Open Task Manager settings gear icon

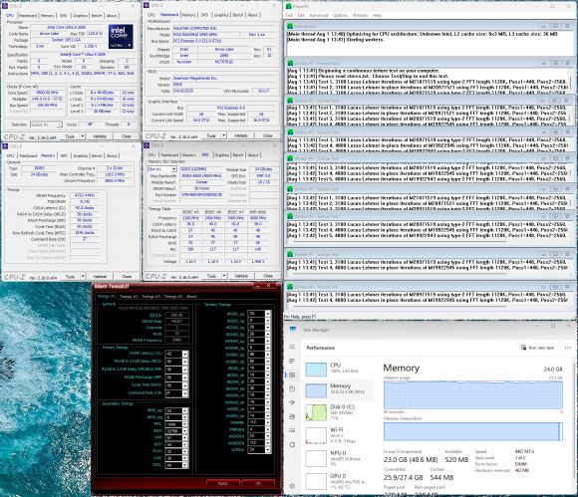tap(292, 486)
